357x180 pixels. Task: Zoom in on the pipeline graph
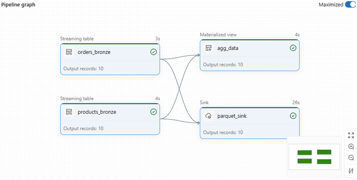351,147
